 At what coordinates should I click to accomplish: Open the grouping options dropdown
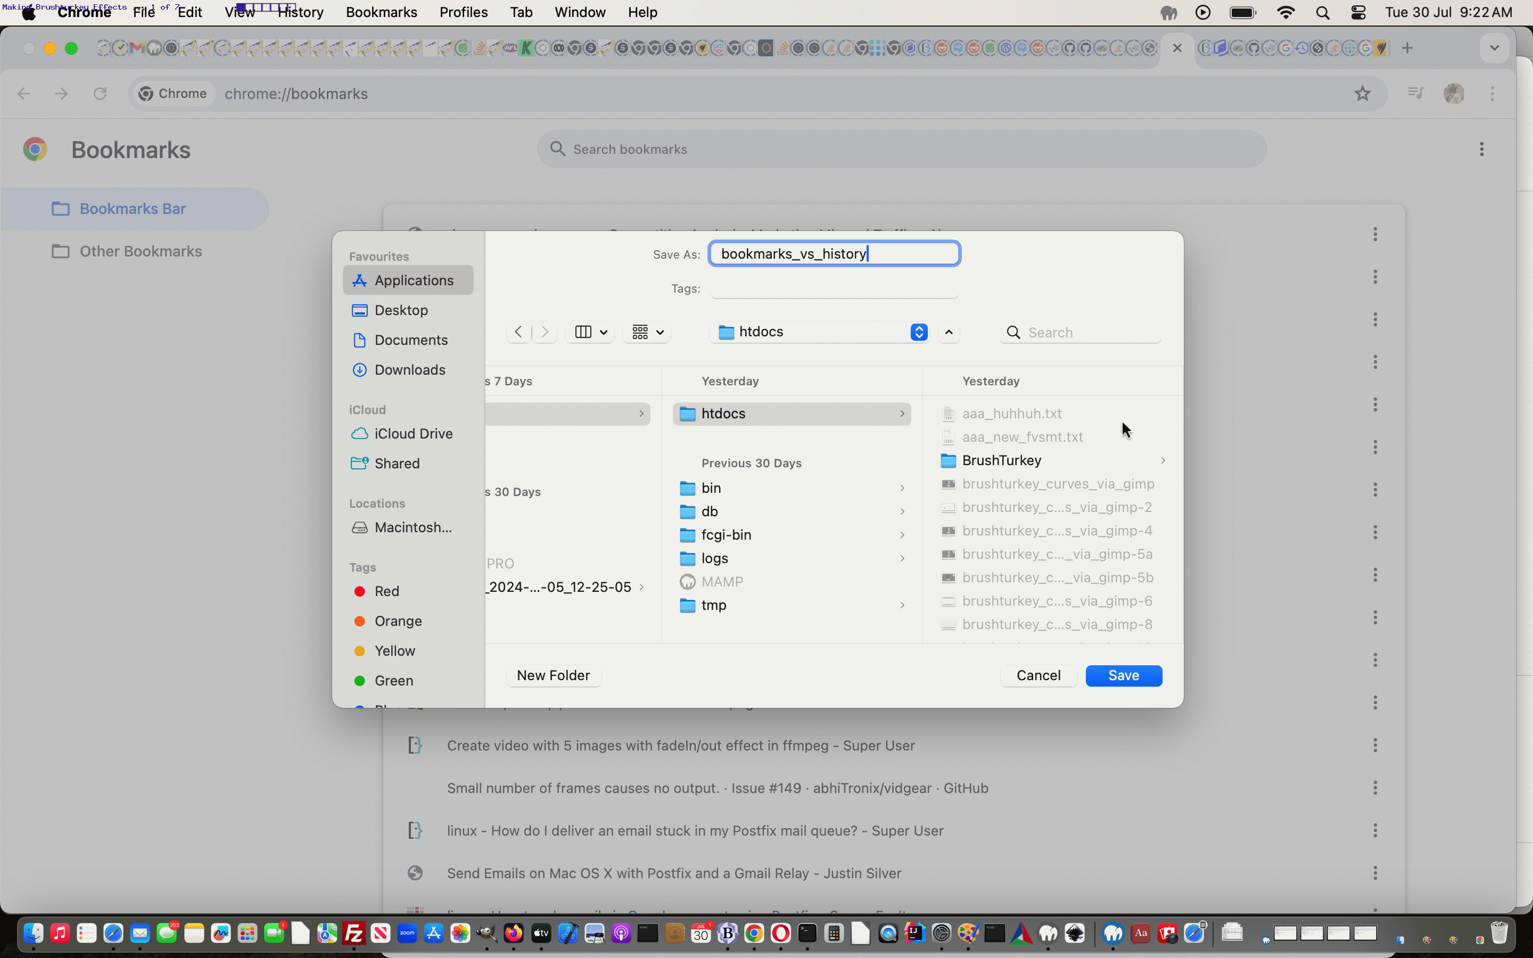(647, 332)
